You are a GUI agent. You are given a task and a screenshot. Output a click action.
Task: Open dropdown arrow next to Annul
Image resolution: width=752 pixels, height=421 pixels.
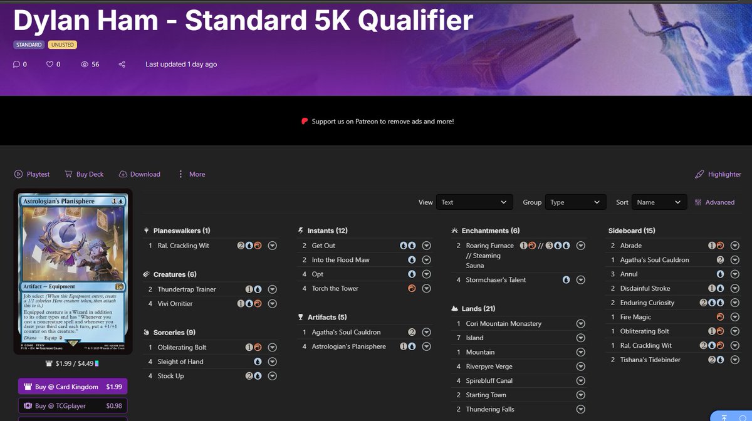point(735,274)
